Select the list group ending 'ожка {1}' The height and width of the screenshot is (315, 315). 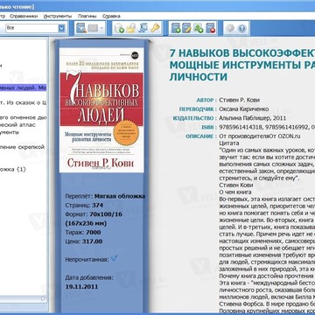point(13,169)
